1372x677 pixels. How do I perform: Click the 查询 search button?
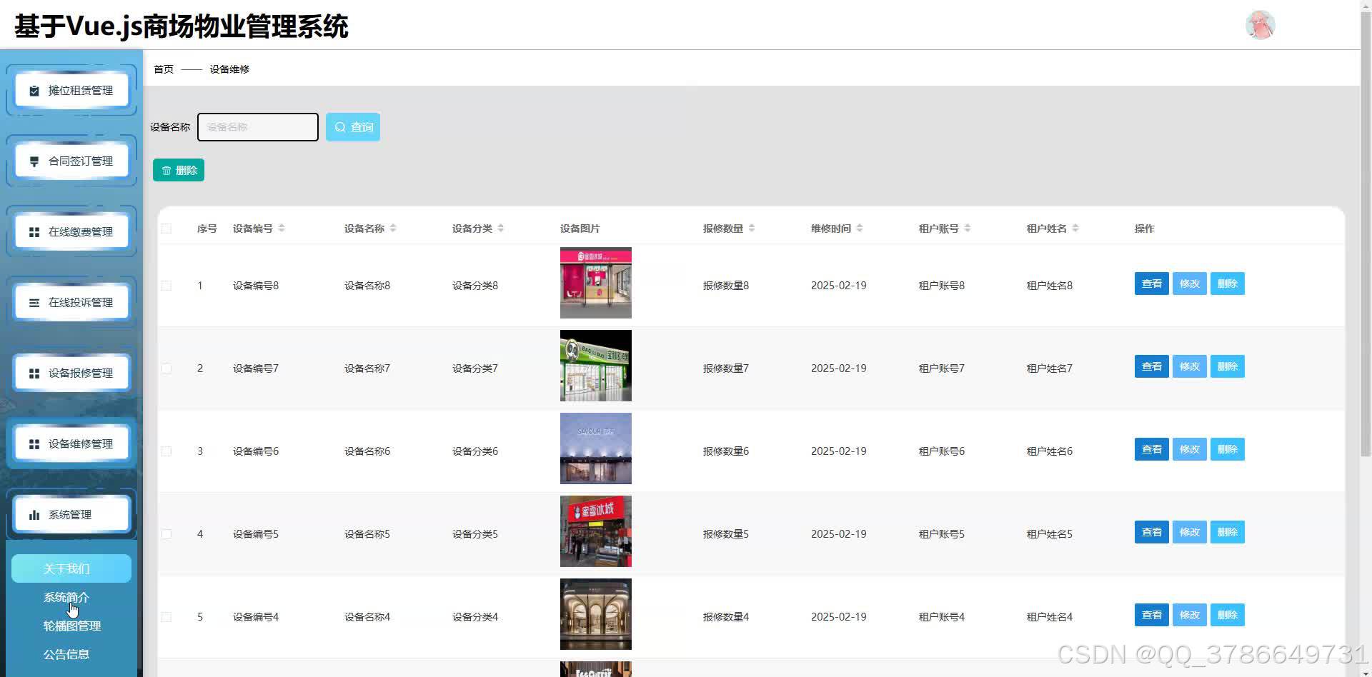coord(353,127)
